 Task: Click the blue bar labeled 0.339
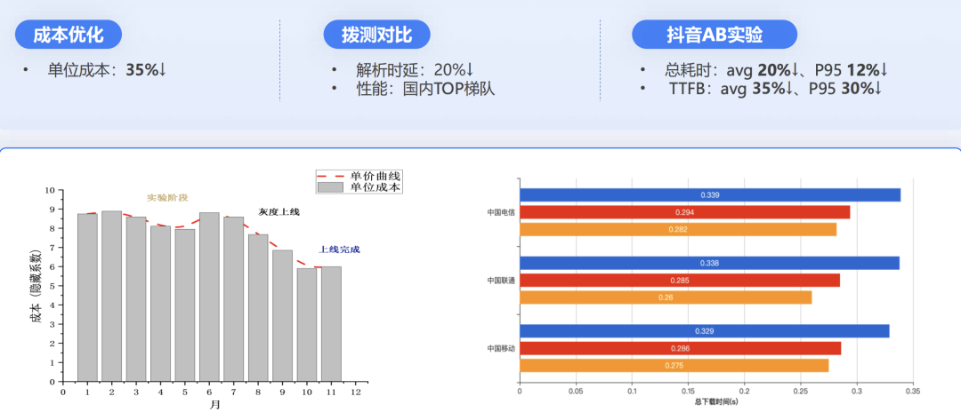tap(710, 195)
